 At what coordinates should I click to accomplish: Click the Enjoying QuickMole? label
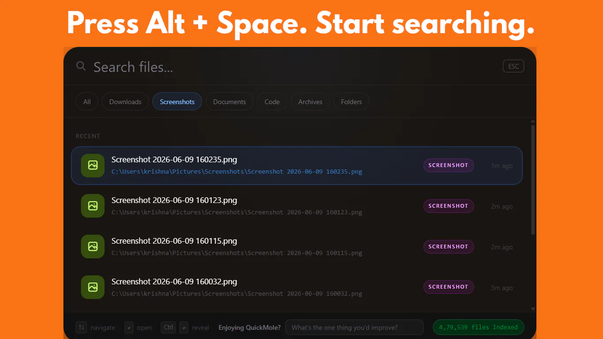click(249, 328)
